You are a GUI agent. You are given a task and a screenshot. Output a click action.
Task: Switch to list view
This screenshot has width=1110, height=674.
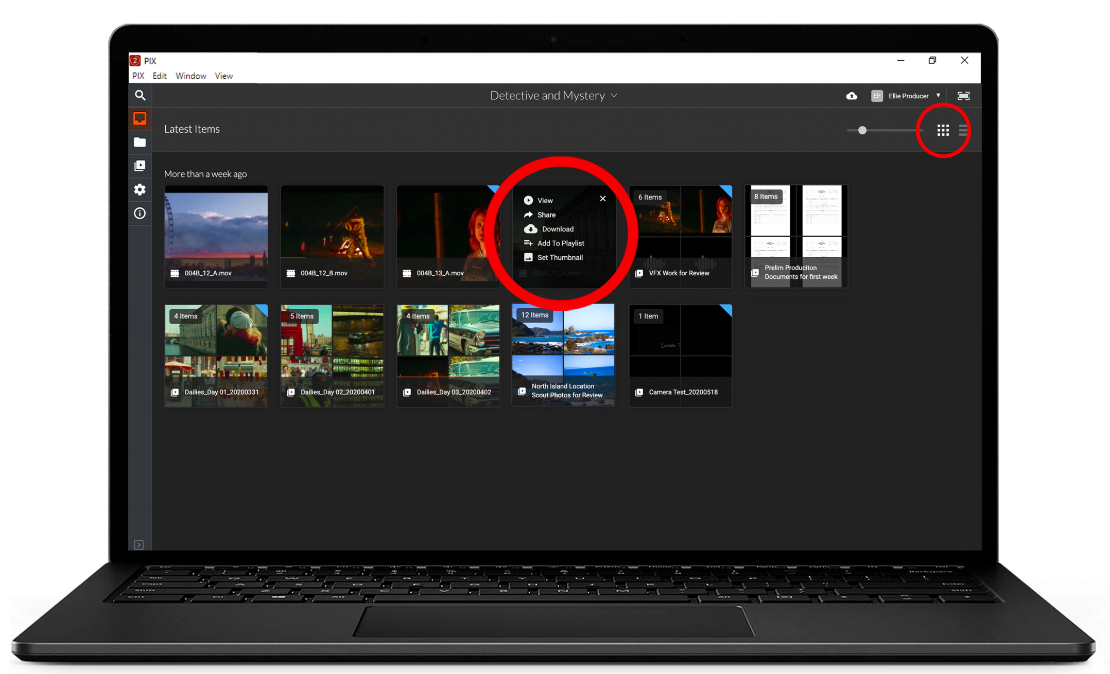tap(963, 130)
